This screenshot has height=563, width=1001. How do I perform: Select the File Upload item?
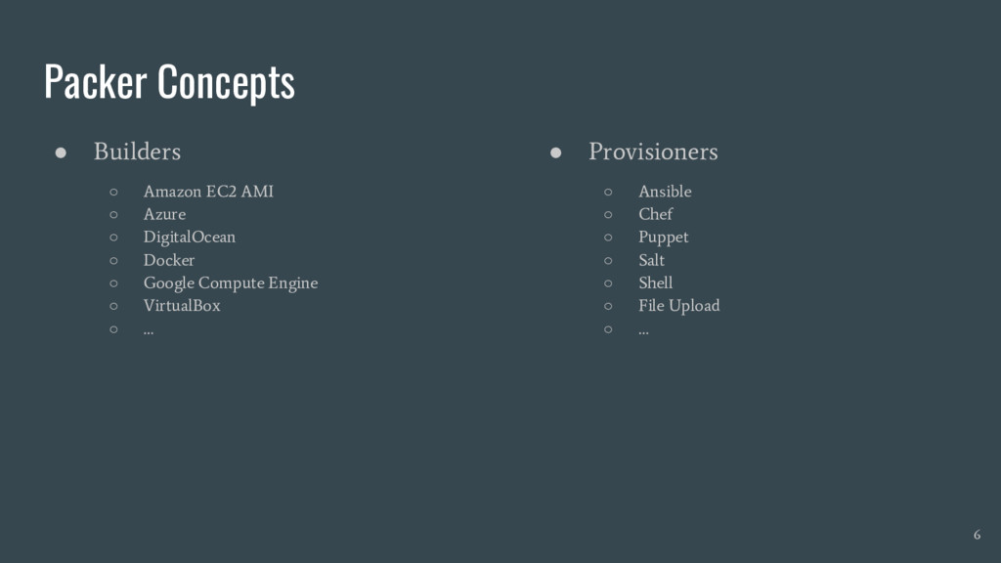679,306
